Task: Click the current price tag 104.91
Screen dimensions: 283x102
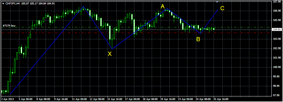Action: (277, 30)
